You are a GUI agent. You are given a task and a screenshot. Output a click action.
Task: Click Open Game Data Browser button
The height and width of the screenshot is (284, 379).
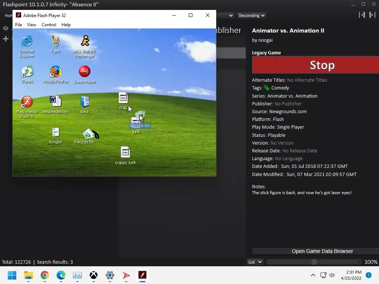pos(315,251)
